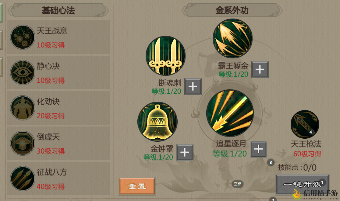Click the 空格 key hint badge
Image resolution: width=340 pixels, height=201 pixels.
click(237, 184)
